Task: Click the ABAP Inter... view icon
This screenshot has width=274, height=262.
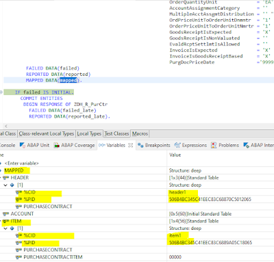Action: click(x=246, y=145)
